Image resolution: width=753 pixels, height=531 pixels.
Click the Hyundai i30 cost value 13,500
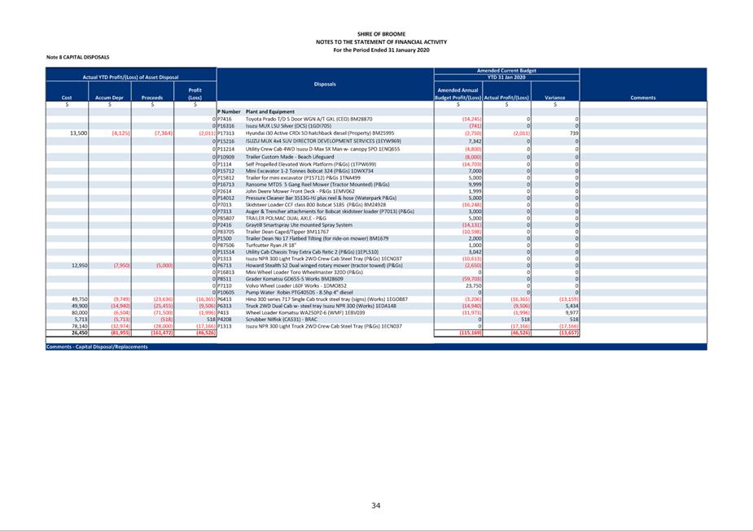click(78, 133)
